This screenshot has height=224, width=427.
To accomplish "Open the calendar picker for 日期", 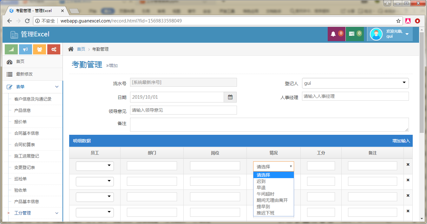I will click(x=230, y=97).
